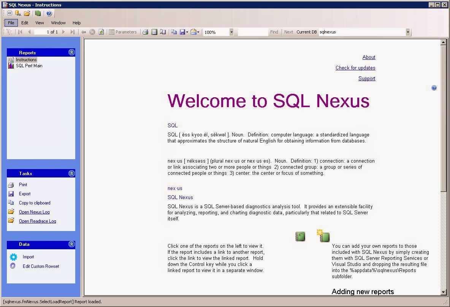Click the open folder icon in top toolbar
This screenshot has height=307, width=450.
tap(27, 13)
